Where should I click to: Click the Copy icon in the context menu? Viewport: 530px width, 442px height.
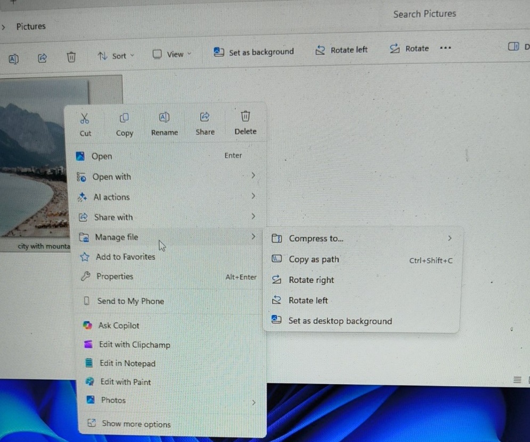[x=124, y=118]
